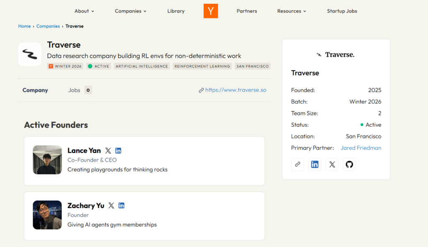Open Traverse's GitHub from sidebar card
The height and width of the screenshot is (247, 428).
[349, 164]
